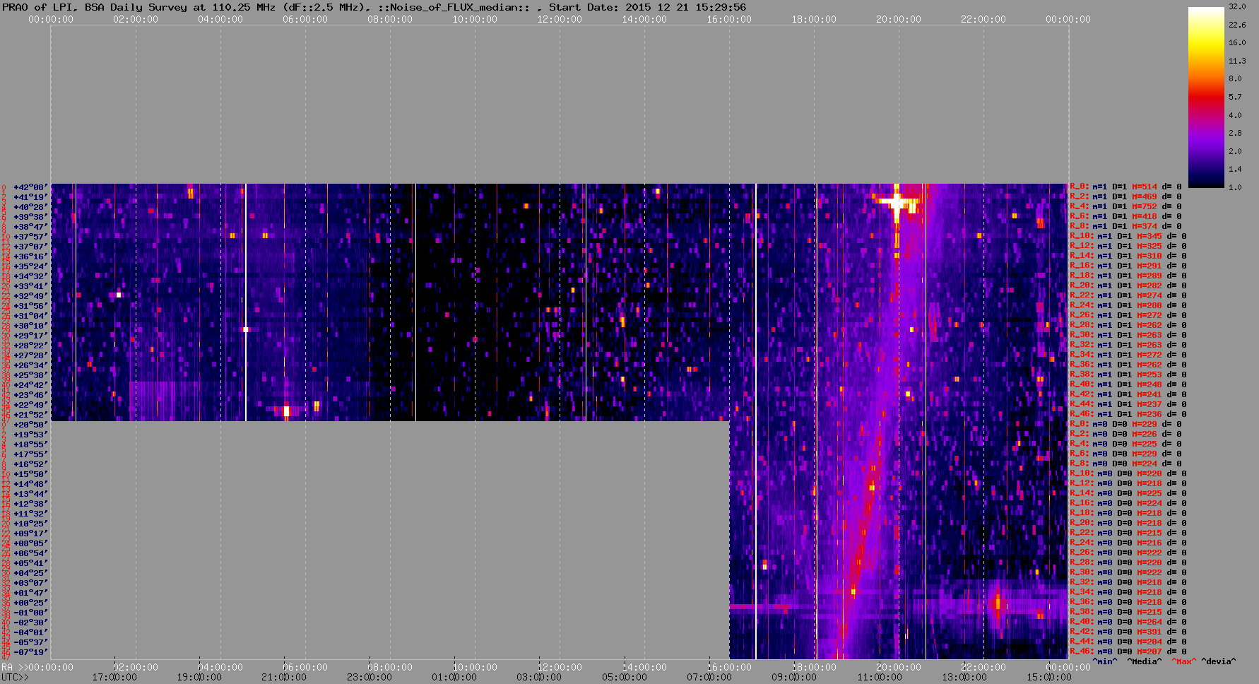Screen dimensions: 1259x684
Task: Click the '^min^' legend label
Action: (1105, 661)
